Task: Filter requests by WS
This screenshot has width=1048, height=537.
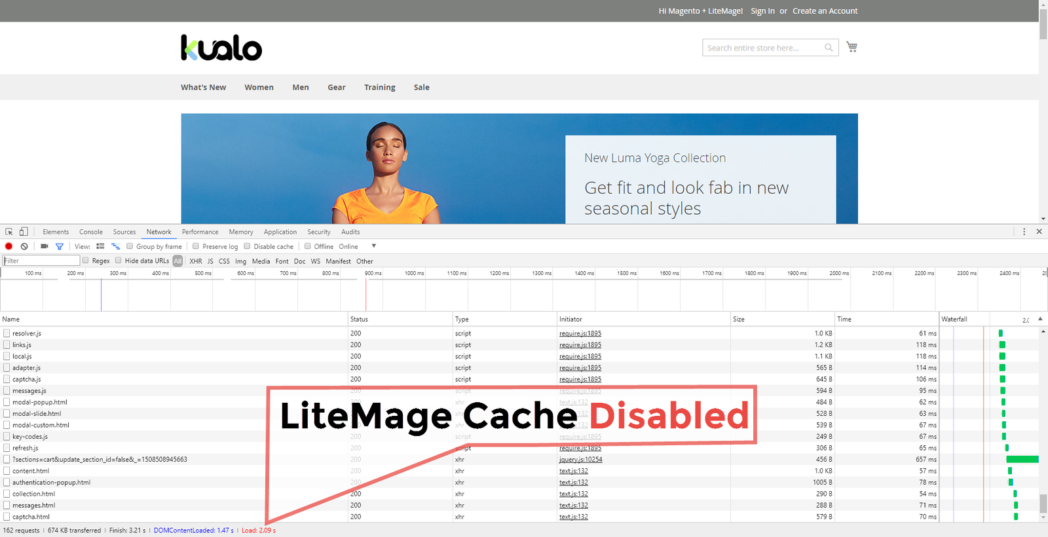Action: point(316,261)
